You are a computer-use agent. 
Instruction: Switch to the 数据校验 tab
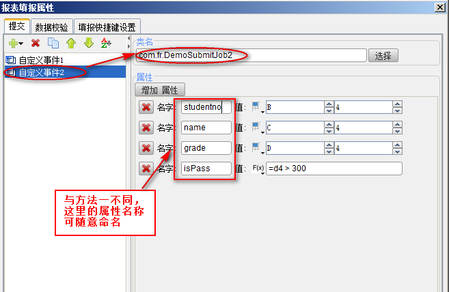click(x=51, y=27)
